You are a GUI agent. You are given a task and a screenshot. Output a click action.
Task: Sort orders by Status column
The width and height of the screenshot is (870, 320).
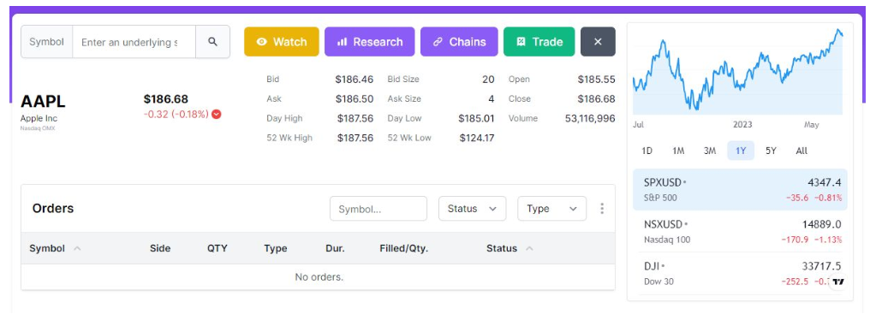(510, 248)
